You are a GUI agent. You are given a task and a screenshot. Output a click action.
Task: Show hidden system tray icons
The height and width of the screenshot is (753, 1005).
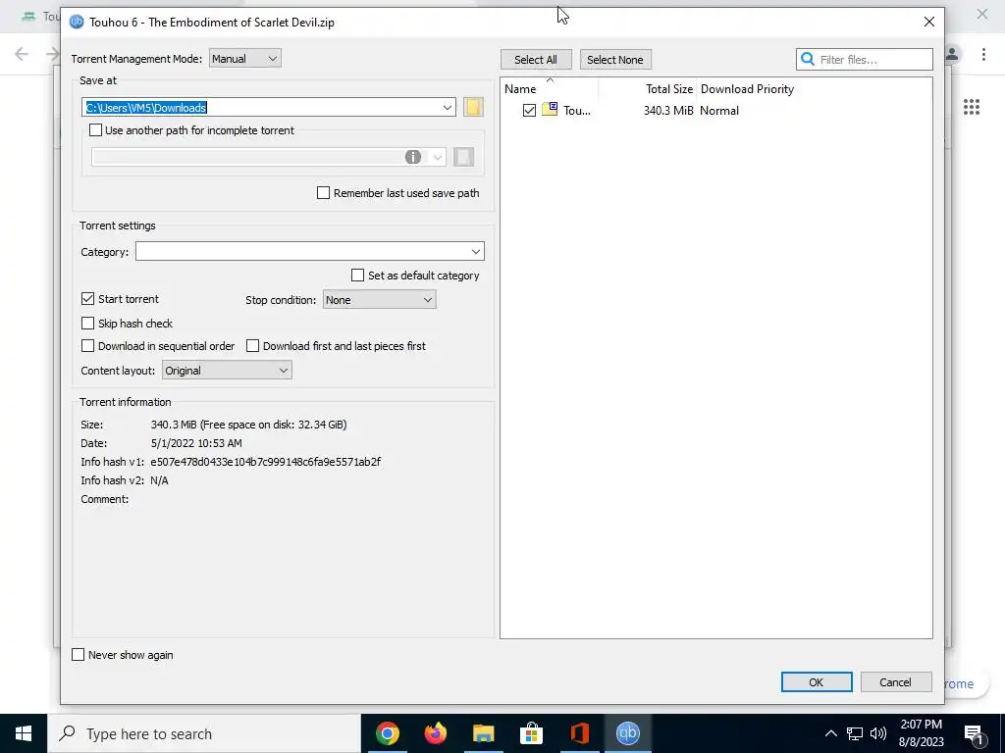coord(830,733)
